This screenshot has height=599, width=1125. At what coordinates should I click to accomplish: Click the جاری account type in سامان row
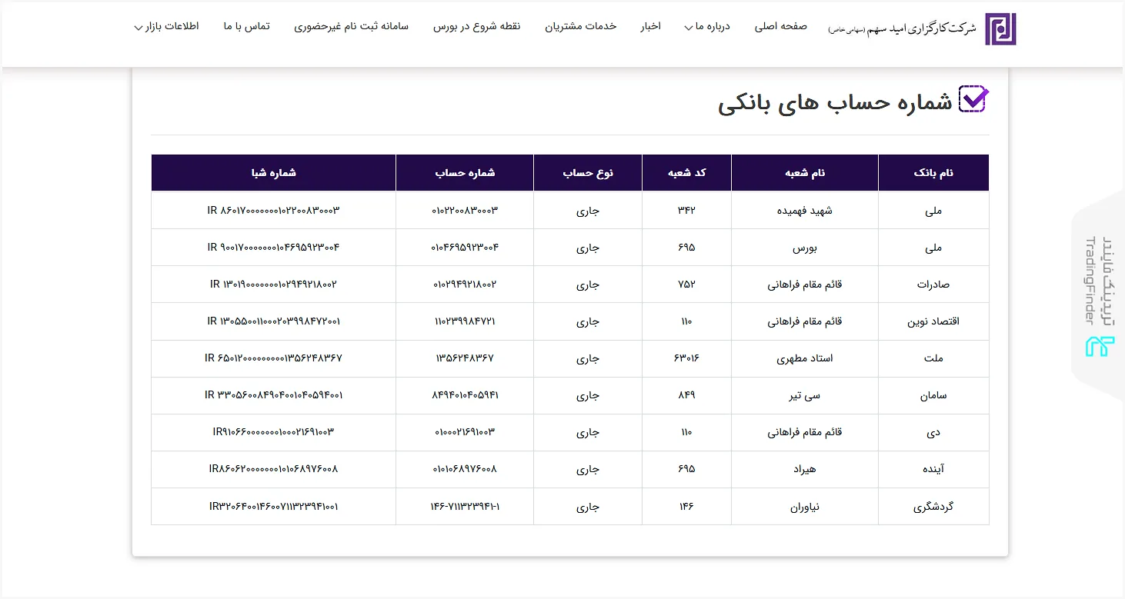click(x=588, y=395)
